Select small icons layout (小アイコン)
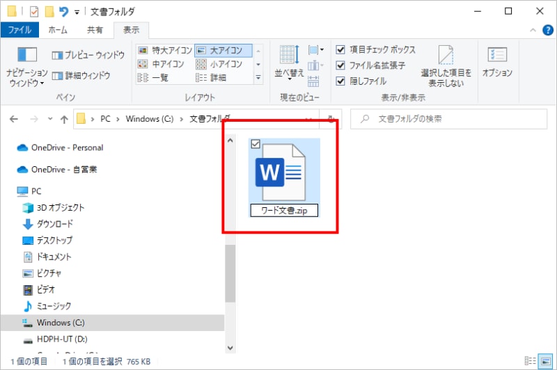The width and height of the screenshot is (557, 370). 219,64
